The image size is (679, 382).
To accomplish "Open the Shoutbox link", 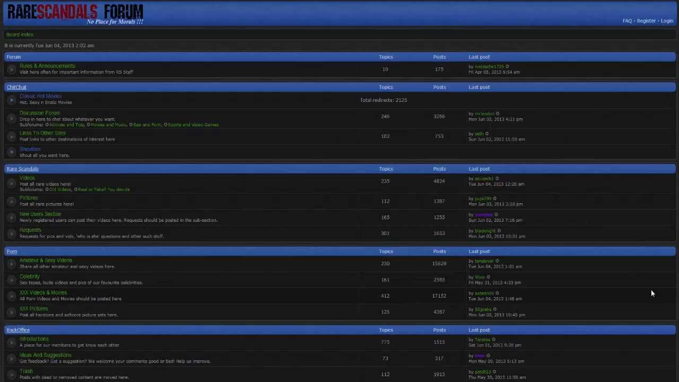I will [x=30, y=149].
